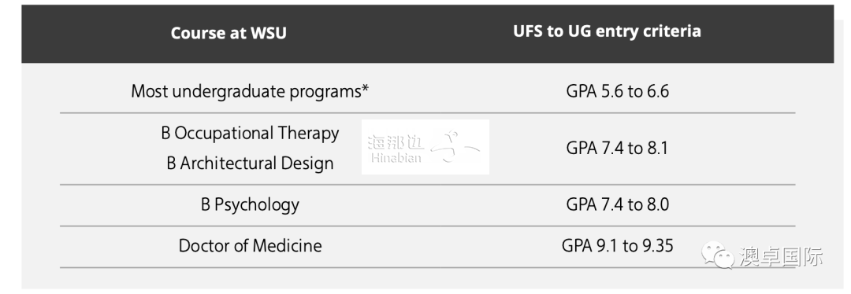This screenshot has width=851, height=294.
Task: Select the B Psychology row label
Action: click(251, 204)
